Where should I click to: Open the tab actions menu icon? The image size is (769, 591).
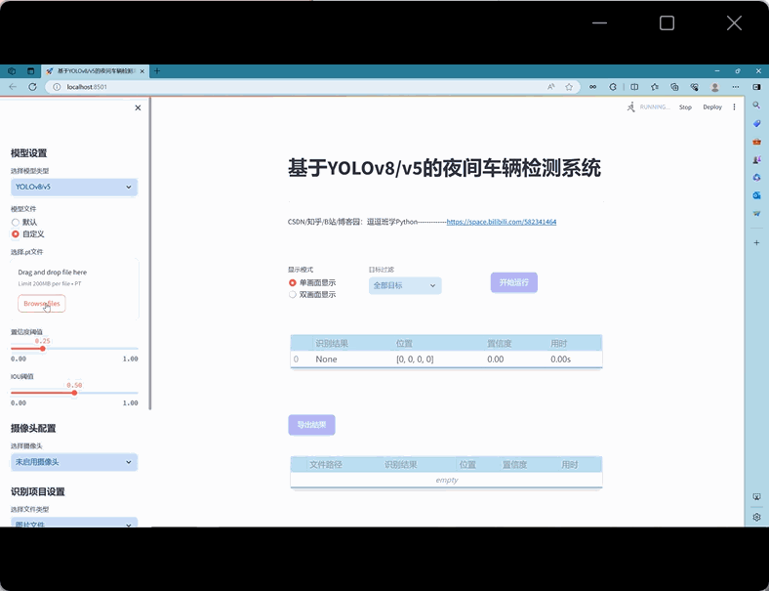31,71
